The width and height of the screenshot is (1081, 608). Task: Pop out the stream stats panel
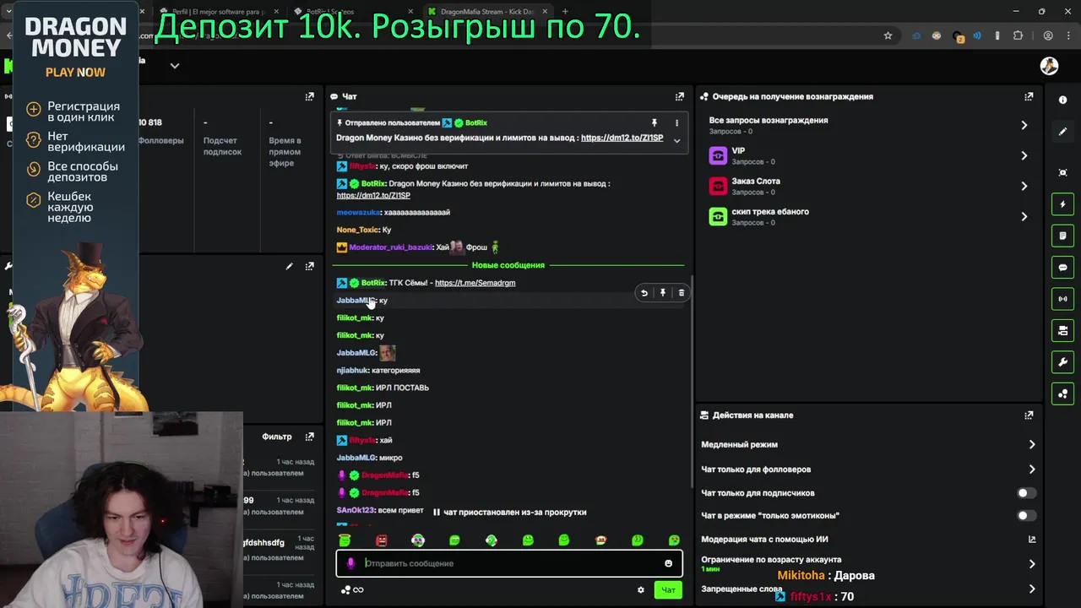coord(309,96)
